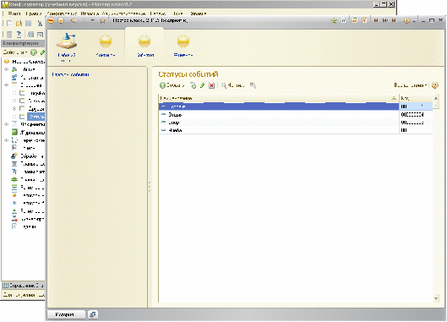Image resolution: width=447 pixels, height=322 pixels.
Task: Click Save disk icon in Configurator toolbar
Action: click(28, 24)
